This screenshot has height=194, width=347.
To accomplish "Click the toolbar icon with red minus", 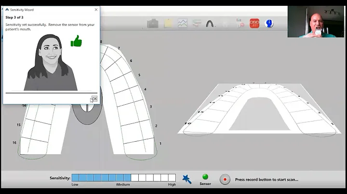I will (x=240, y=23).
